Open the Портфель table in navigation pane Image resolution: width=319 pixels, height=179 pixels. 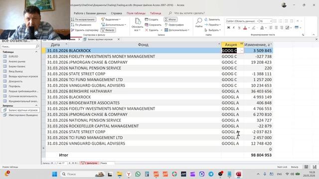14,86
